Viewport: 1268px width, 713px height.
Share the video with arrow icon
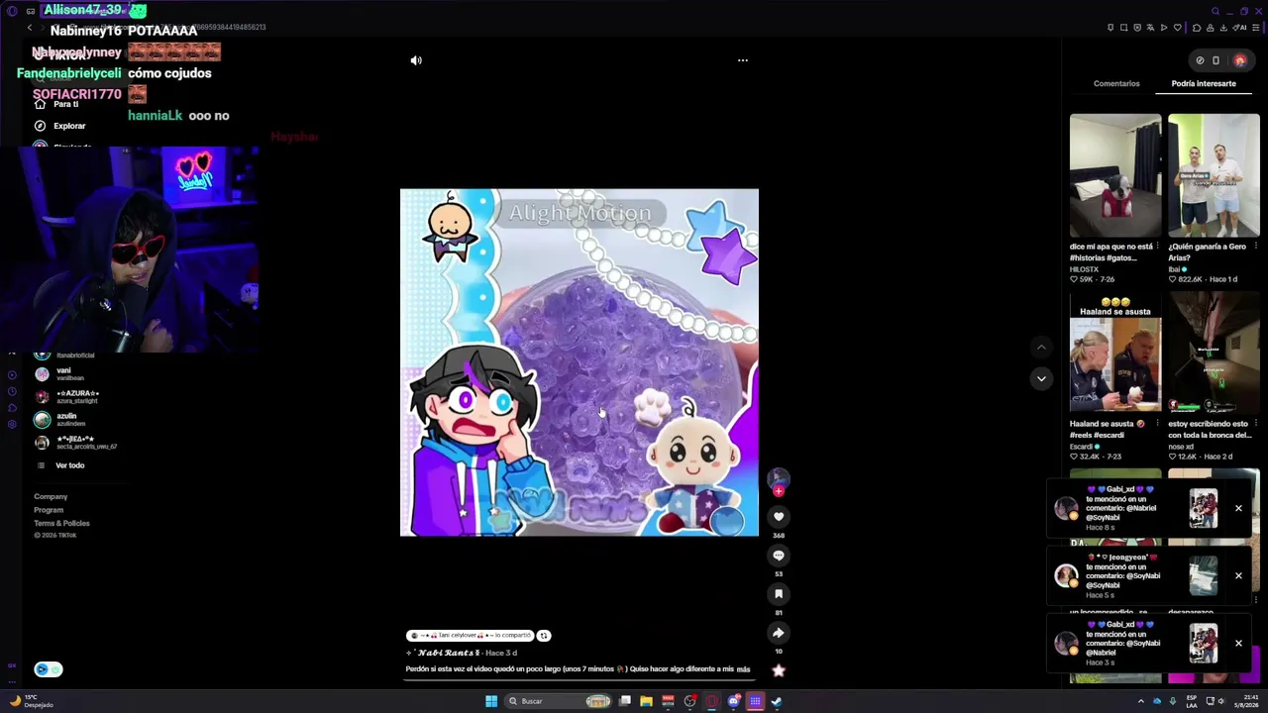(779, 633)
